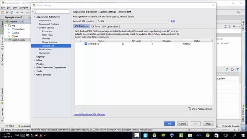
Task: Open the Gradle side panel tab
Action: (x=243, y=26)
